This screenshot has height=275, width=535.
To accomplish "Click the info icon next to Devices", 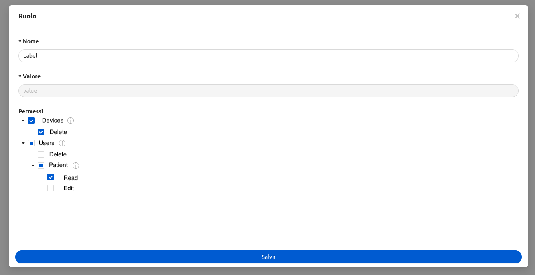I will (71, 120).
